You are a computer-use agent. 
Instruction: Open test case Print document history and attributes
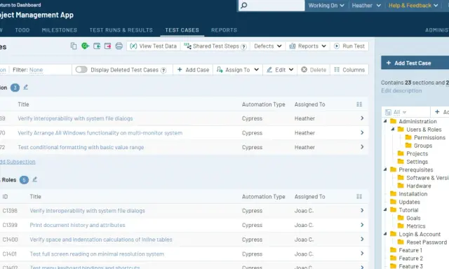(78, 225)
